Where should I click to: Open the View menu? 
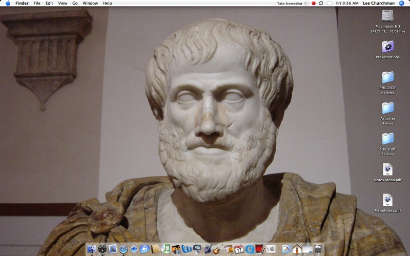click(63, 3)
